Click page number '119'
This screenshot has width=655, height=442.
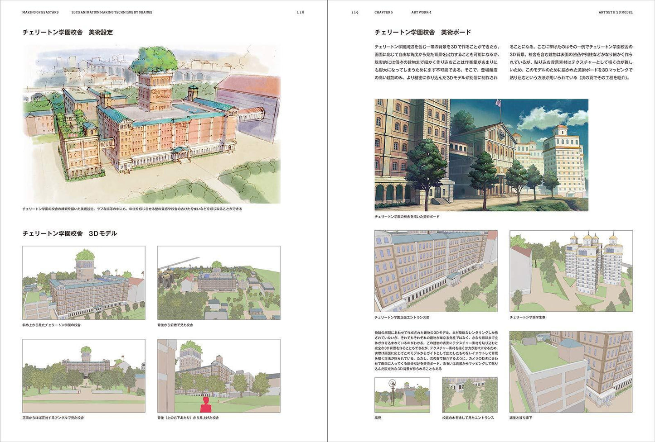pyautogui.click(x=355, y=12)
